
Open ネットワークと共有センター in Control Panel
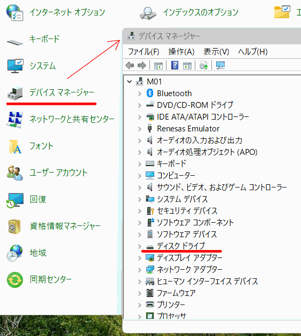coord(72,119)
